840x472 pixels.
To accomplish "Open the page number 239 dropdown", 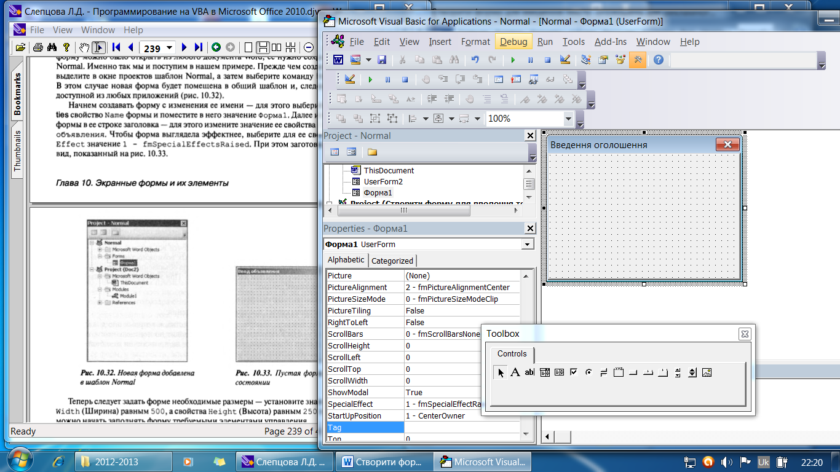I will 170,48.
